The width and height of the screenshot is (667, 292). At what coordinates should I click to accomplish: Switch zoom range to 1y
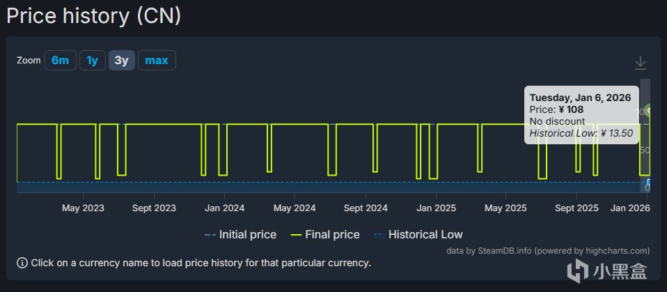pos(92,61)
